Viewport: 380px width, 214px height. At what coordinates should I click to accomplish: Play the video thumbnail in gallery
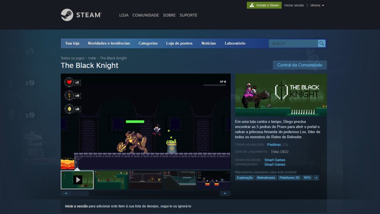77,180
